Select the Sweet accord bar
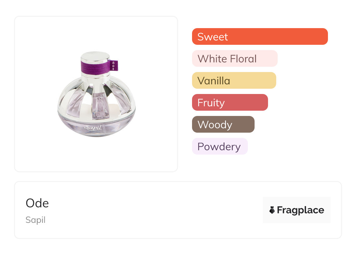356x253 pixels. [x=260, y=37]
